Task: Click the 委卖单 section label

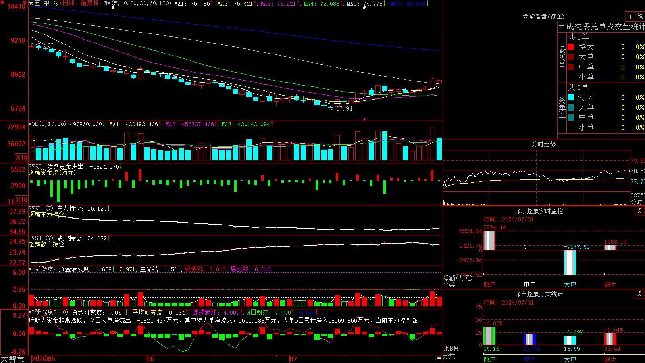Action: coord(562,108)
